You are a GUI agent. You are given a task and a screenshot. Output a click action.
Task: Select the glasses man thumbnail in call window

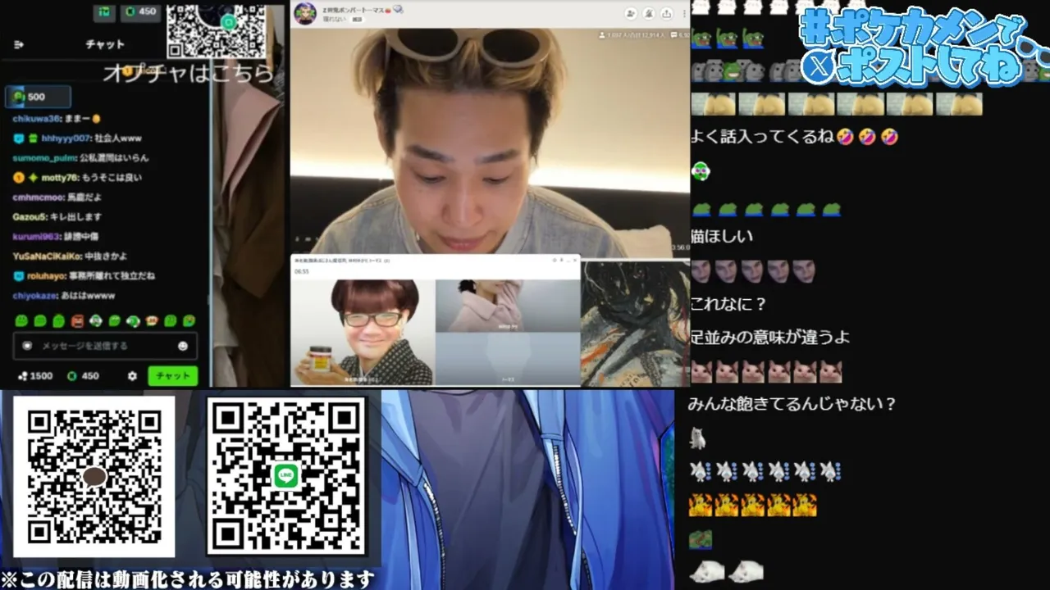(363, 332)
